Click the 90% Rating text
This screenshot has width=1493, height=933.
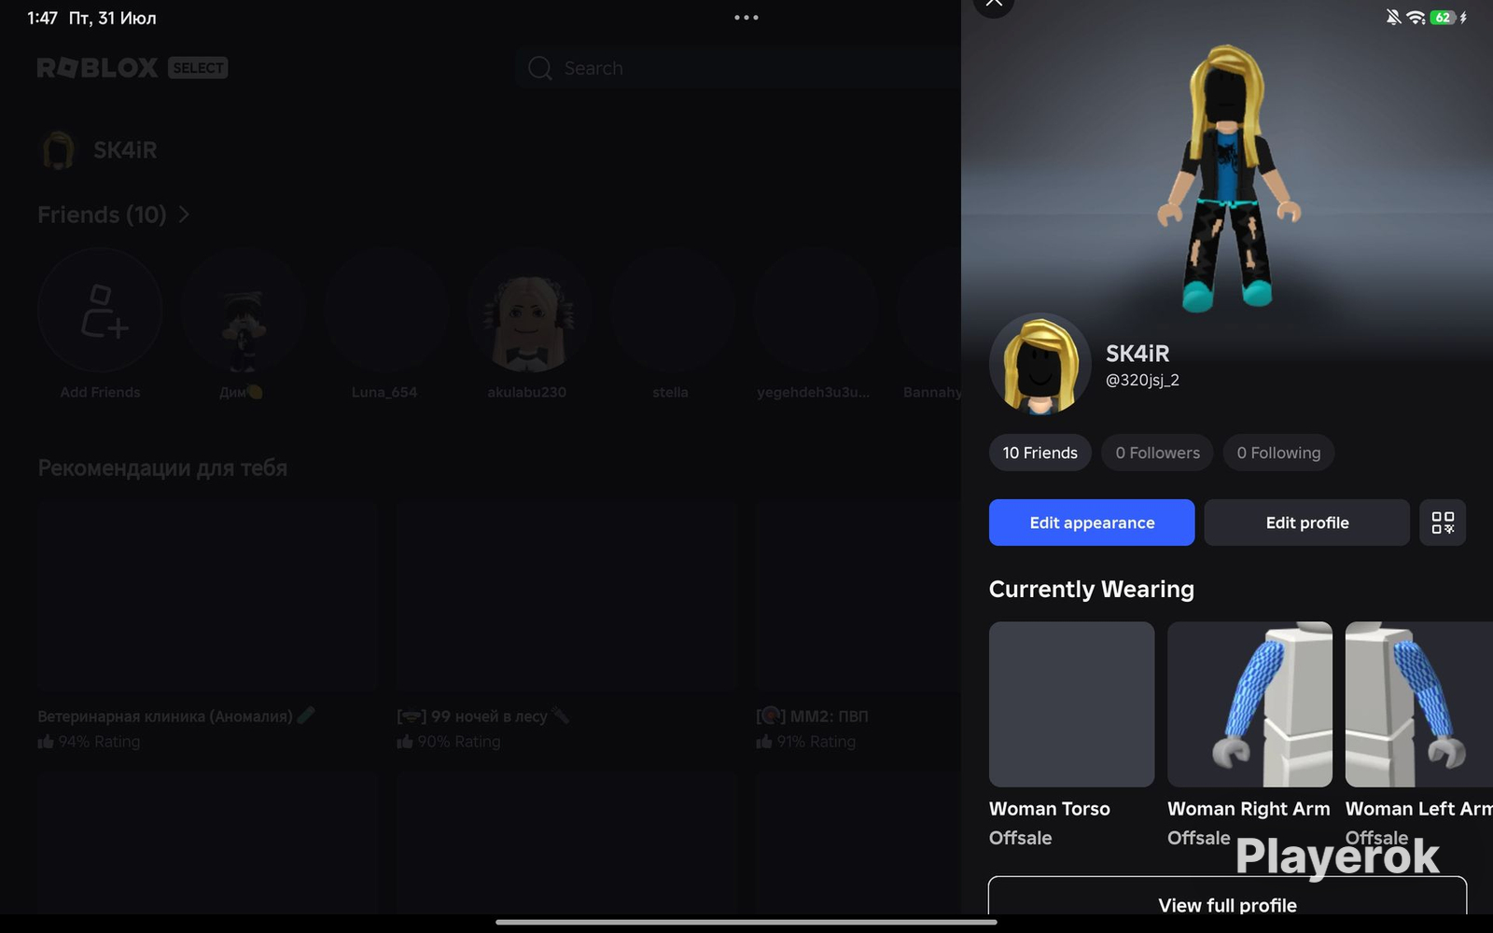458,742
